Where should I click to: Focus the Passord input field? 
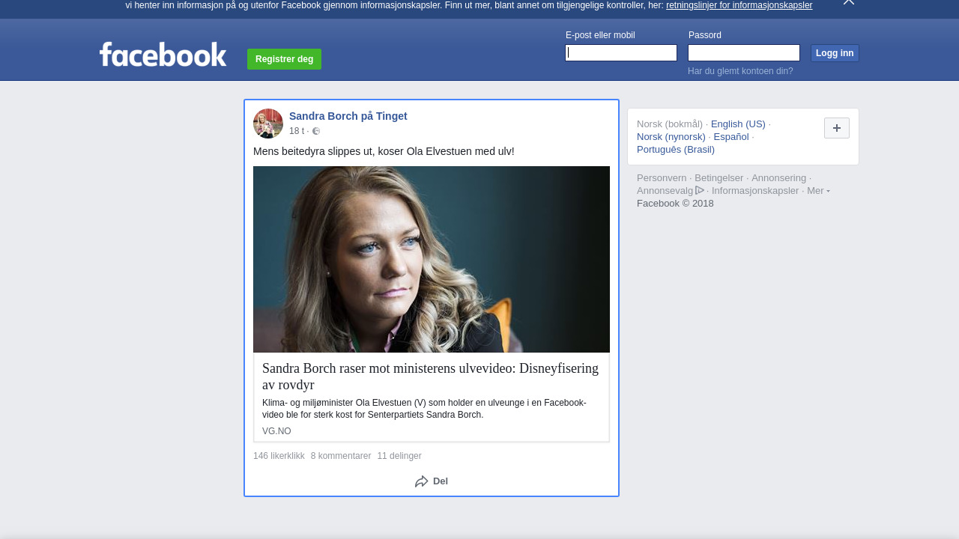pyautogui.click(x=744, y=52)
